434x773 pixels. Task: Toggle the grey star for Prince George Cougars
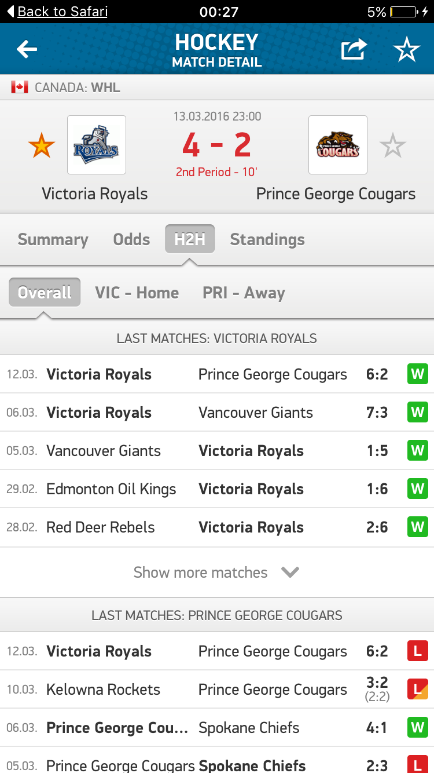pyautogui.click(x=393, y=145)
